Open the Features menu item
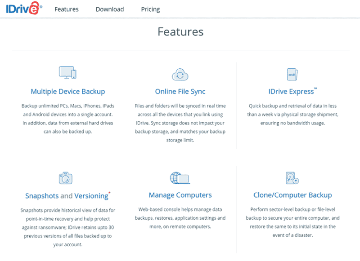This screenshot has height=261, width=360. (x=66, y=9)
